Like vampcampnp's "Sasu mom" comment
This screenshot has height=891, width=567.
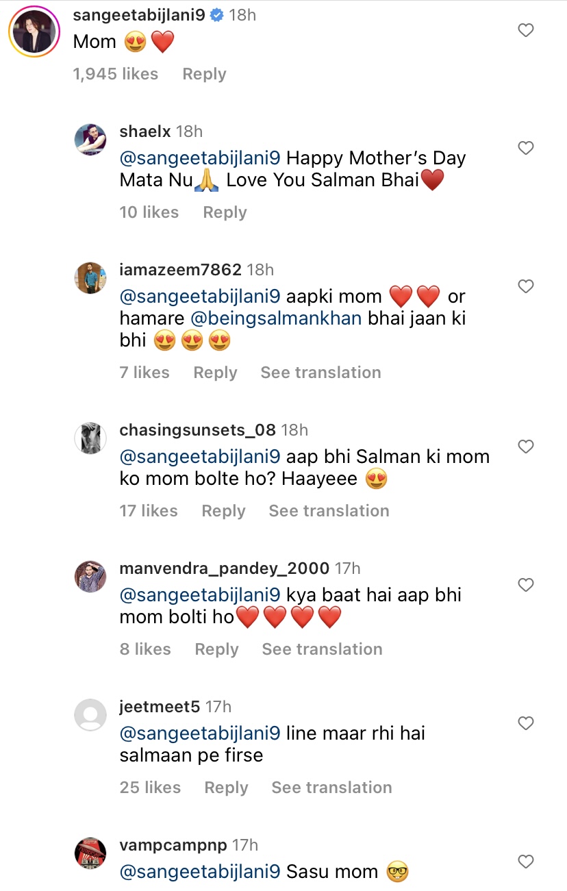(525, 862)
